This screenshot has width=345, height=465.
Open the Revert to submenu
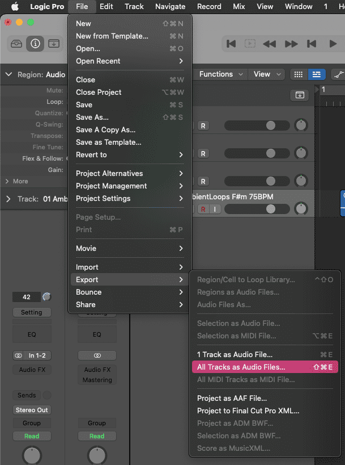(130, 155)
